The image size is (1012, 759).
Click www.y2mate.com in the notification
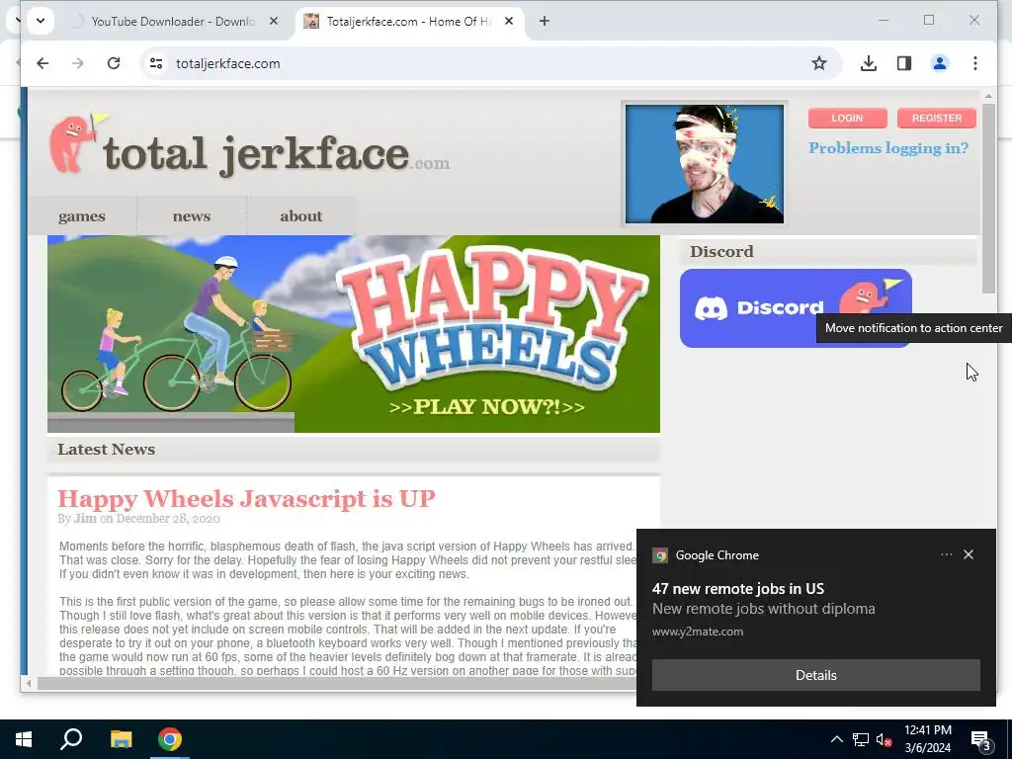tap(698, 632)
